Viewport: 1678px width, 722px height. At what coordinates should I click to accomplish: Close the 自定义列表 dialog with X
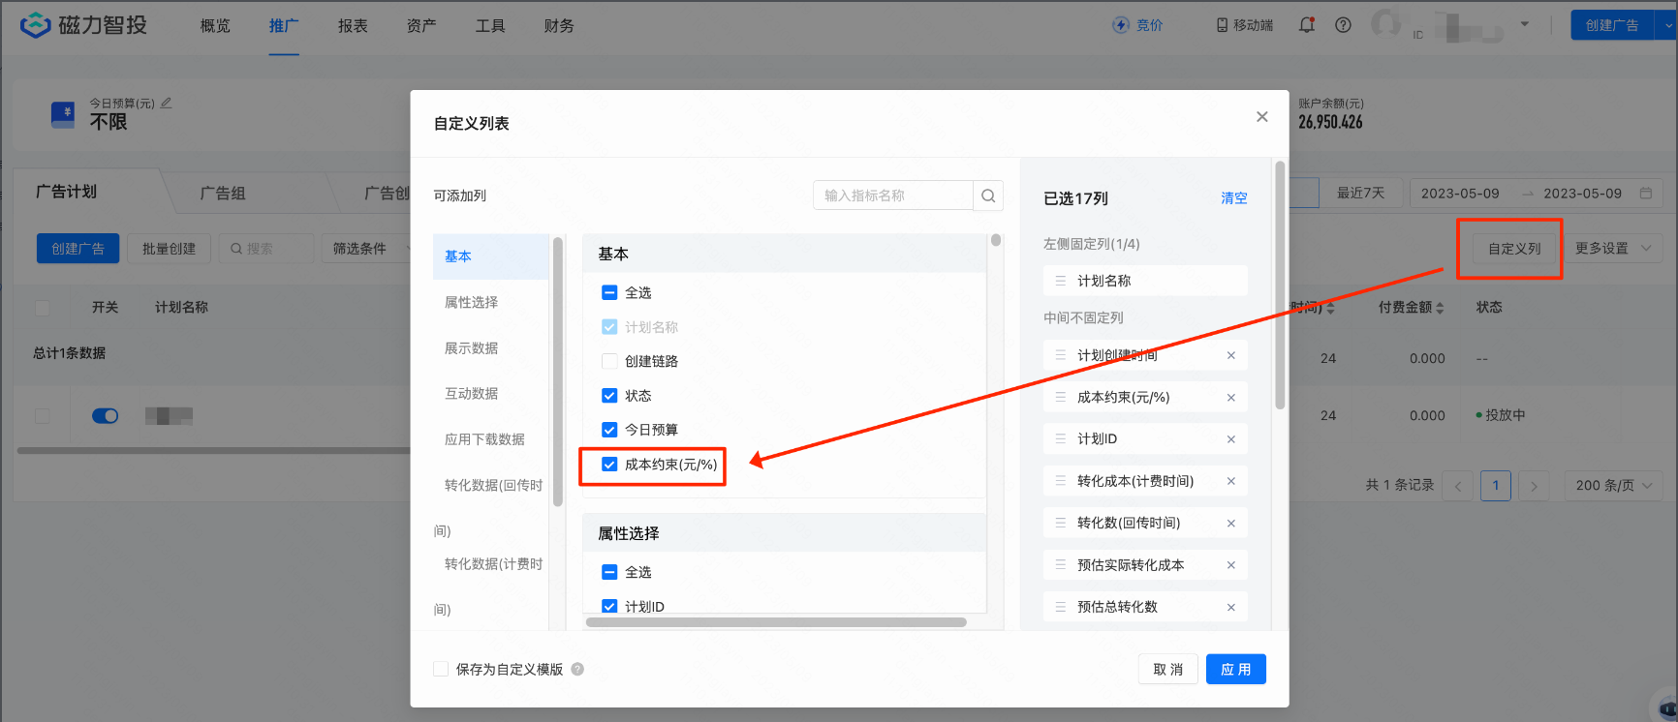tap(1261, 117)
